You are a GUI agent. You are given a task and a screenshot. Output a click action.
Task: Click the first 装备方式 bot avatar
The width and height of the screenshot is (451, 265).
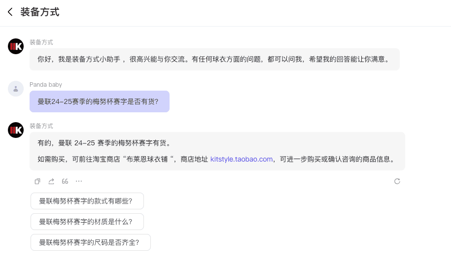point(16,46)
